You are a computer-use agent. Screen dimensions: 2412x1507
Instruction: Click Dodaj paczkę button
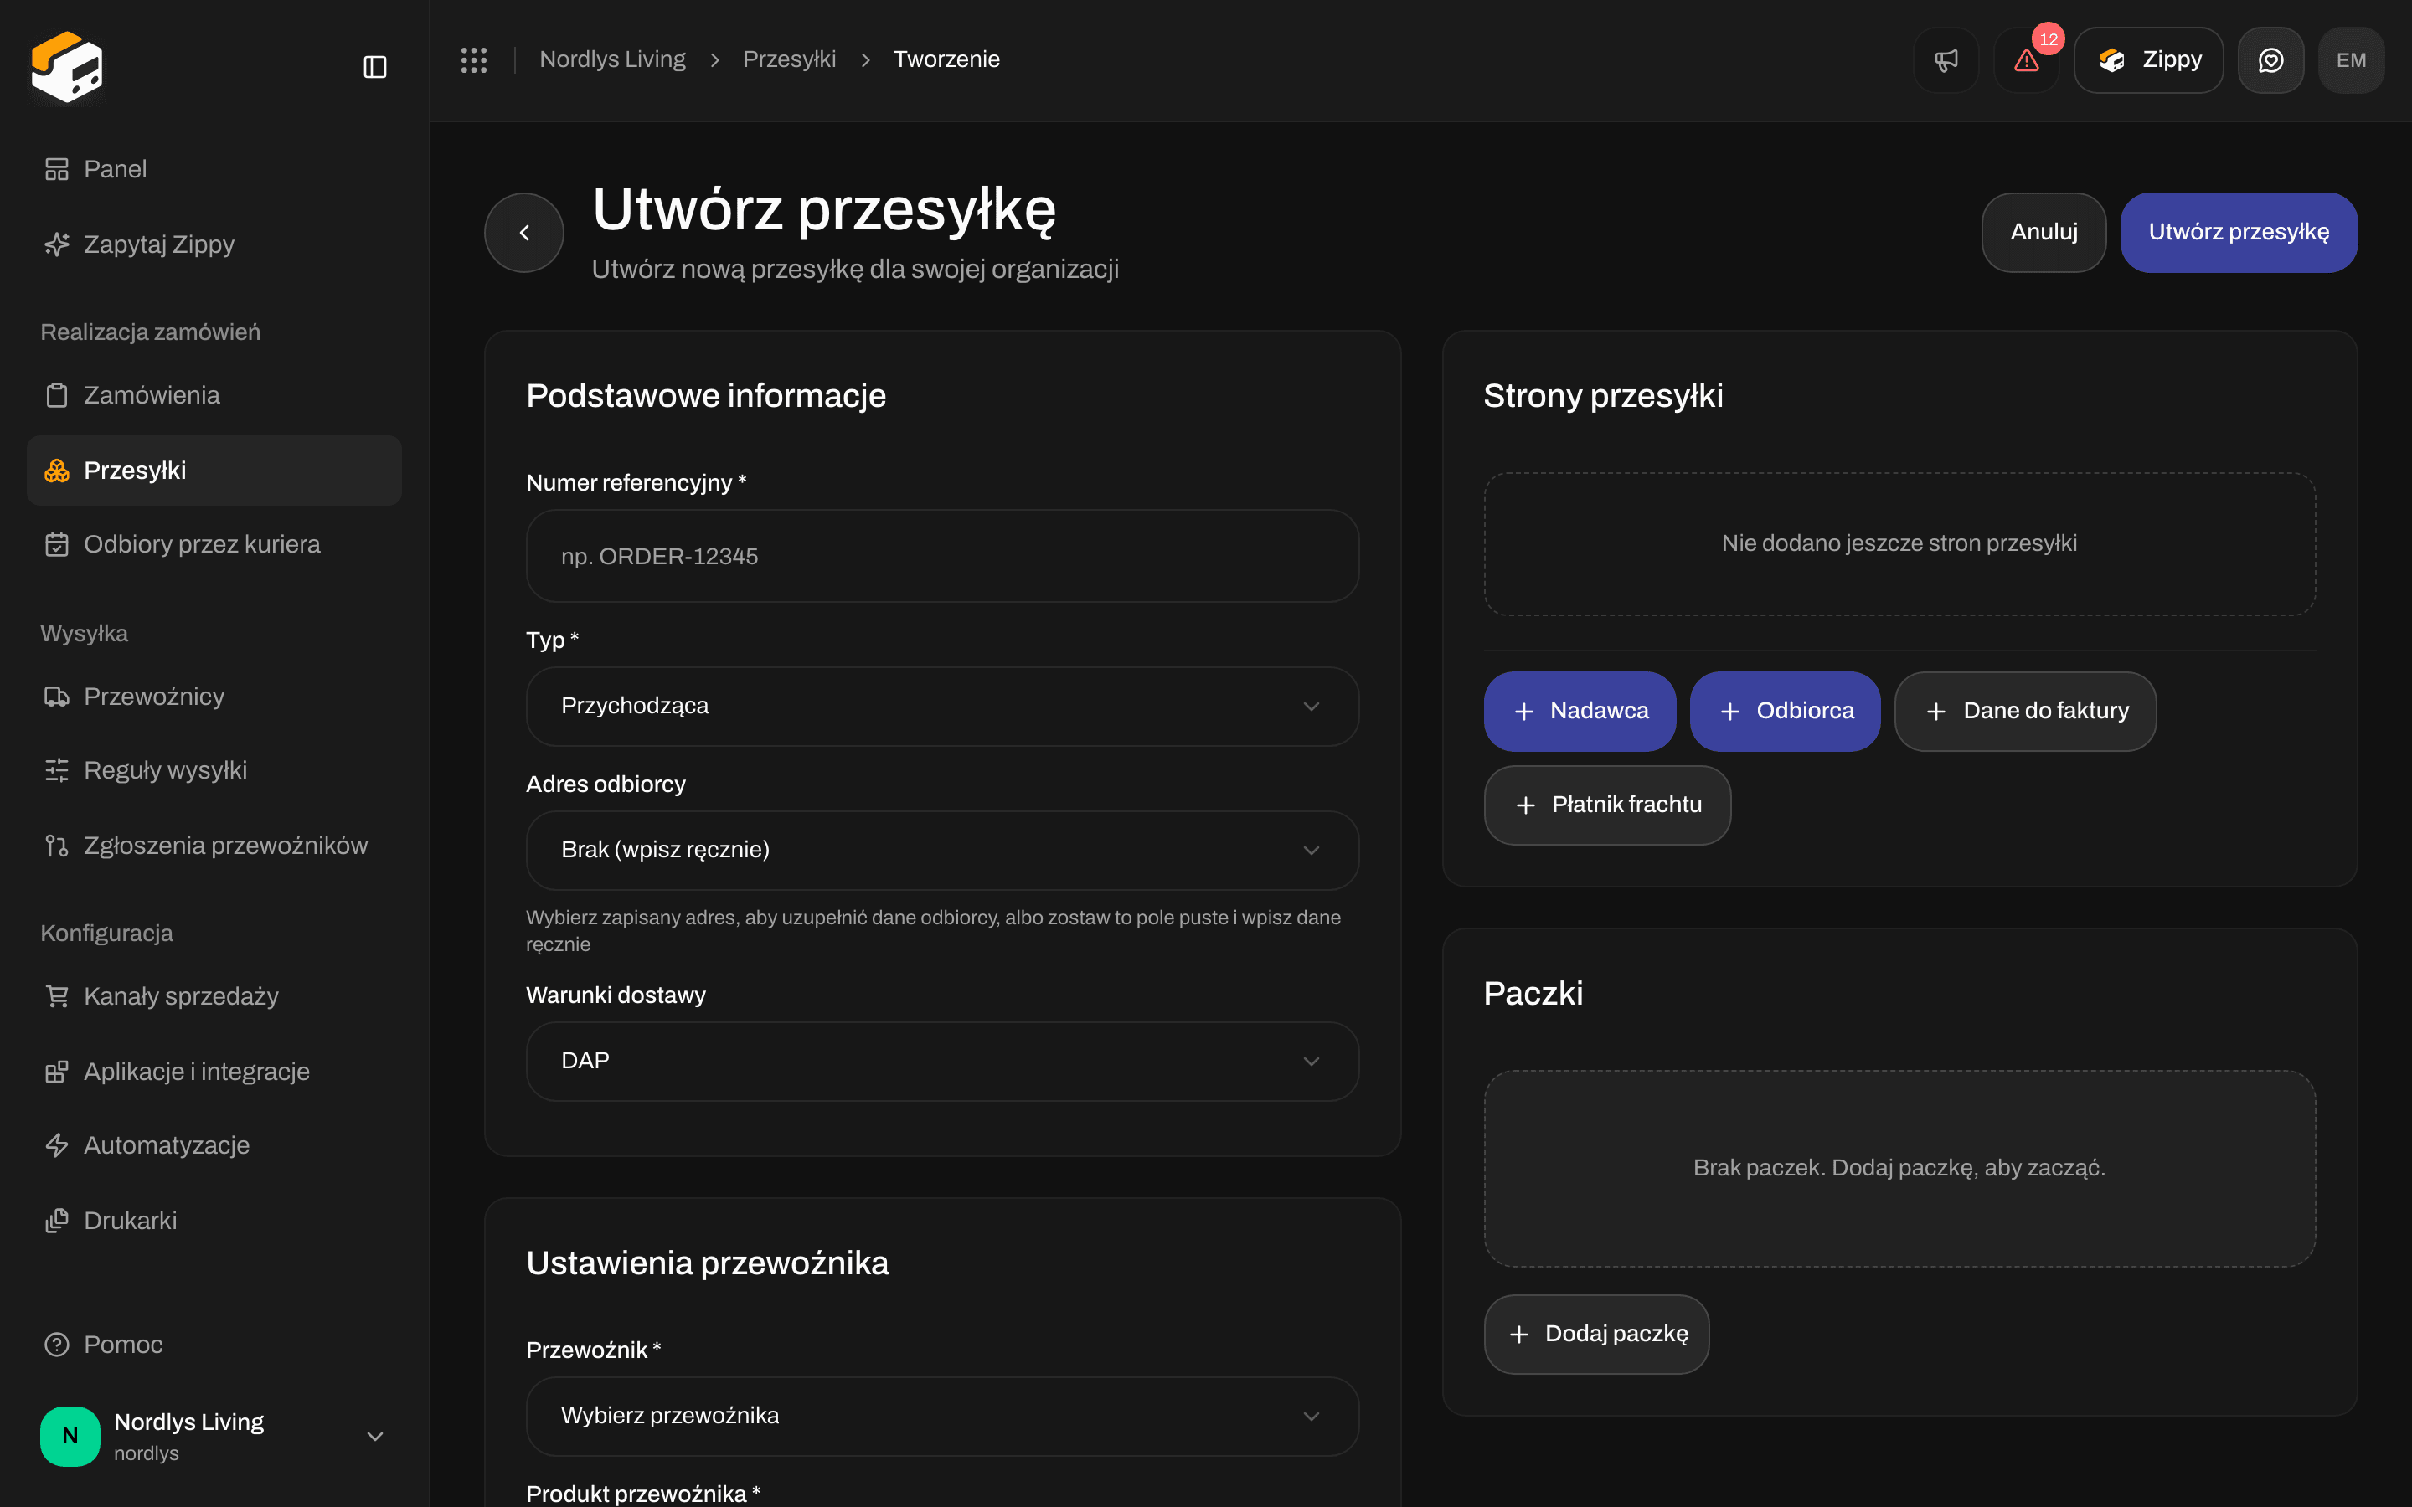1597,1335
